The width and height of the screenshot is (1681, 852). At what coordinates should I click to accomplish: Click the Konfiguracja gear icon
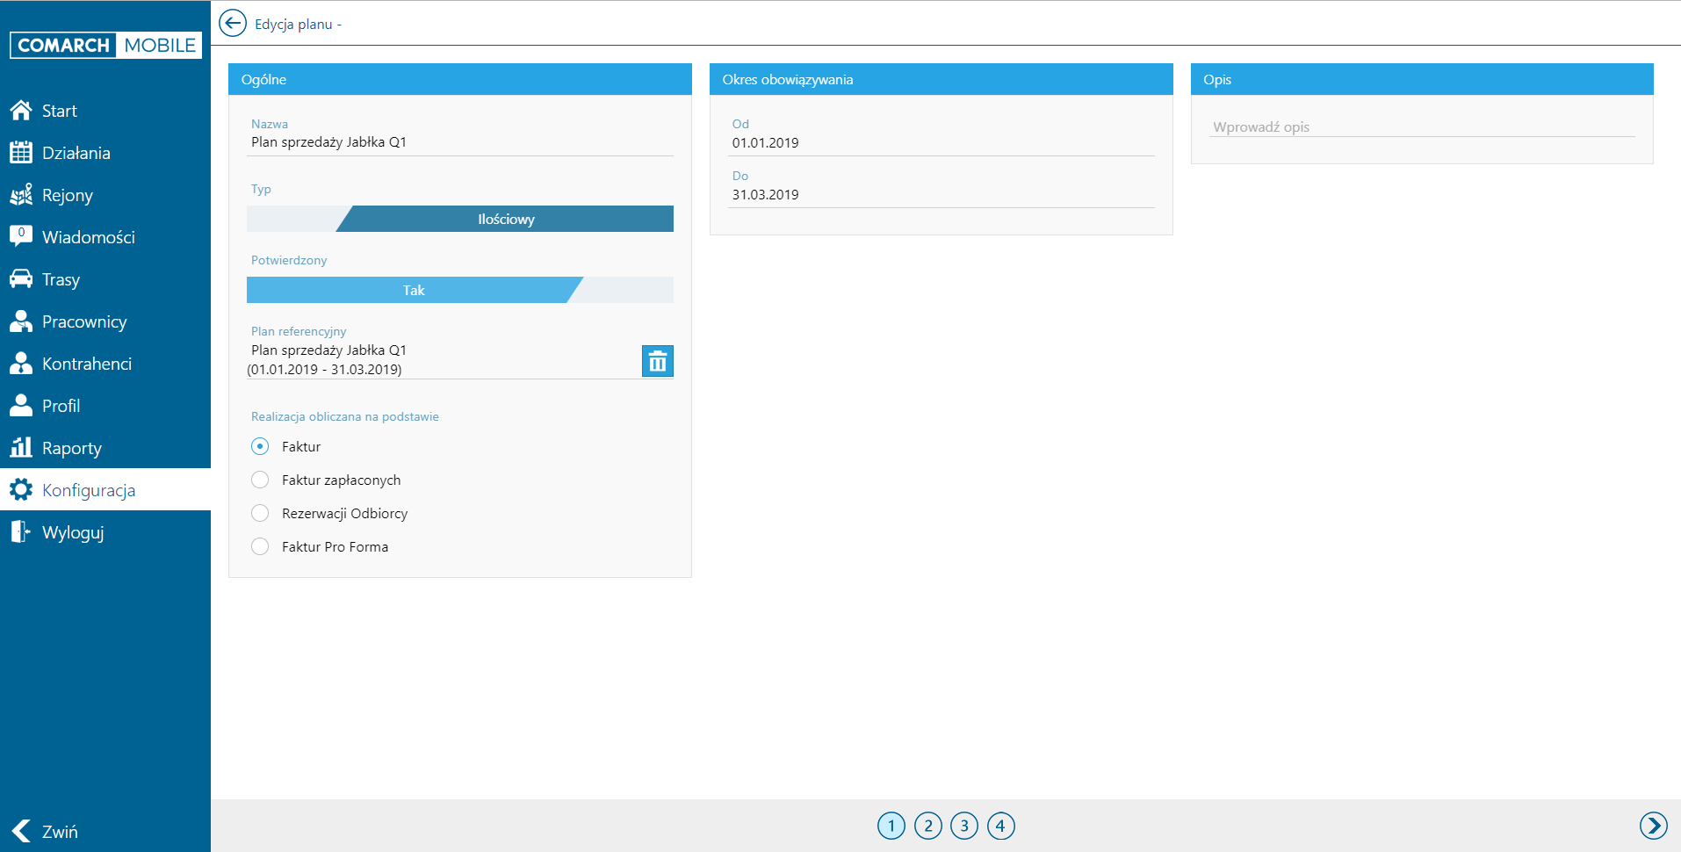tap(21, 489)
